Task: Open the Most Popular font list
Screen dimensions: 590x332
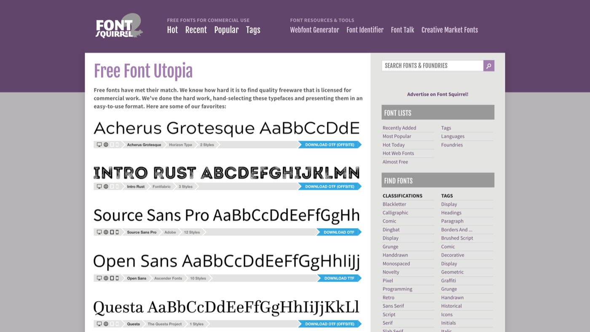Action: point(397,136)
